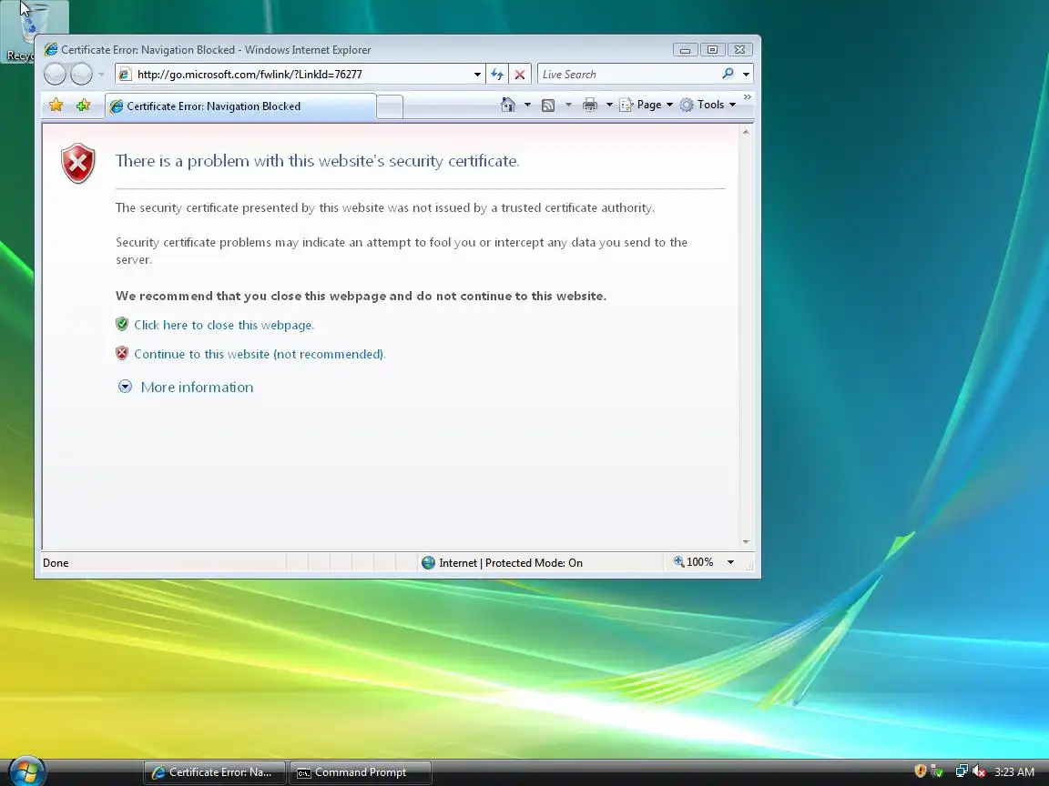This screenshot has height=786, width=1049.
Task: Open the Page menu
Action: click(x=647, y=105)
